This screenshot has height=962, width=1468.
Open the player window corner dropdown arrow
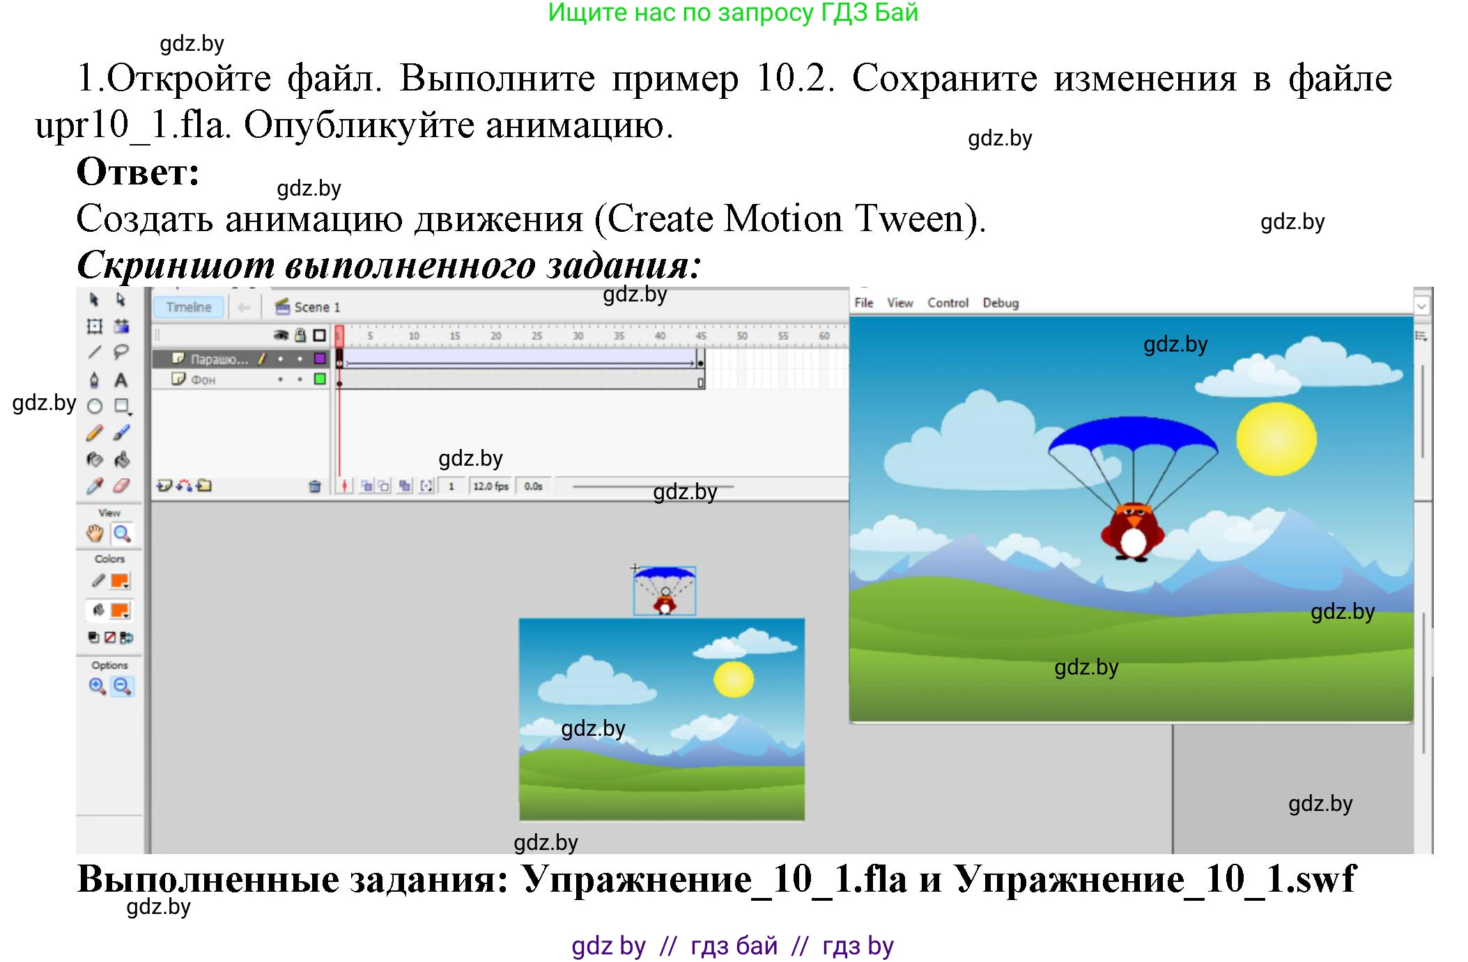click(1421, 306)
